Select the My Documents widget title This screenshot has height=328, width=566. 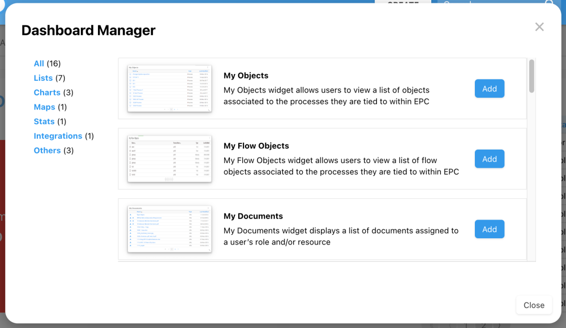pyautogui.click(x=253, y=216)
